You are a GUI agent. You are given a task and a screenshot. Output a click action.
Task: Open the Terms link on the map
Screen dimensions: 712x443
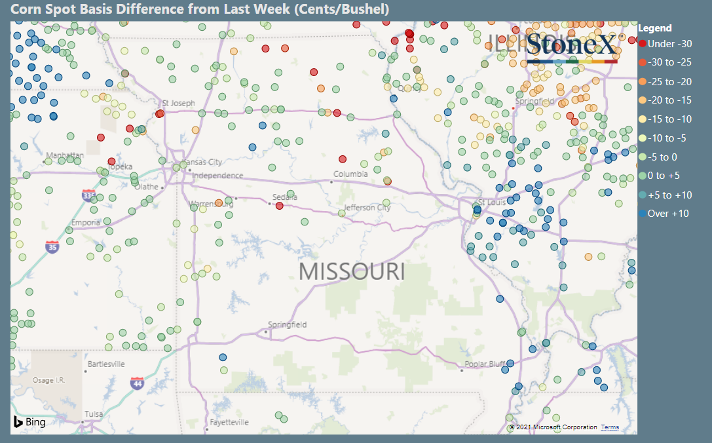(610, 427)
